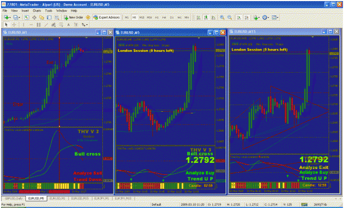Toggle the Auto Scroll chart icon
This screenshot has height=208, width=344.
tap(239, 18)
